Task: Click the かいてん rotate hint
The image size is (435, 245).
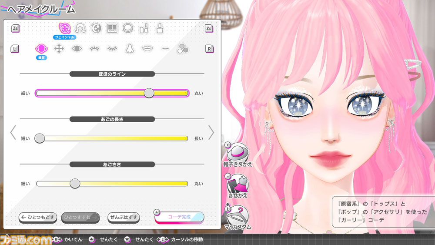Action: click(x=68, y=239)
